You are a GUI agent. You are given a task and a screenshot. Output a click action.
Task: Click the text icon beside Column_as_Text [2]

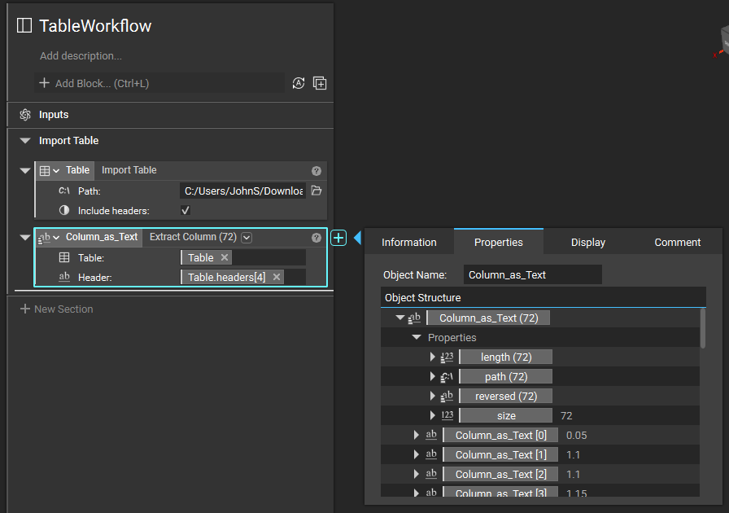[x=431, y=474]
